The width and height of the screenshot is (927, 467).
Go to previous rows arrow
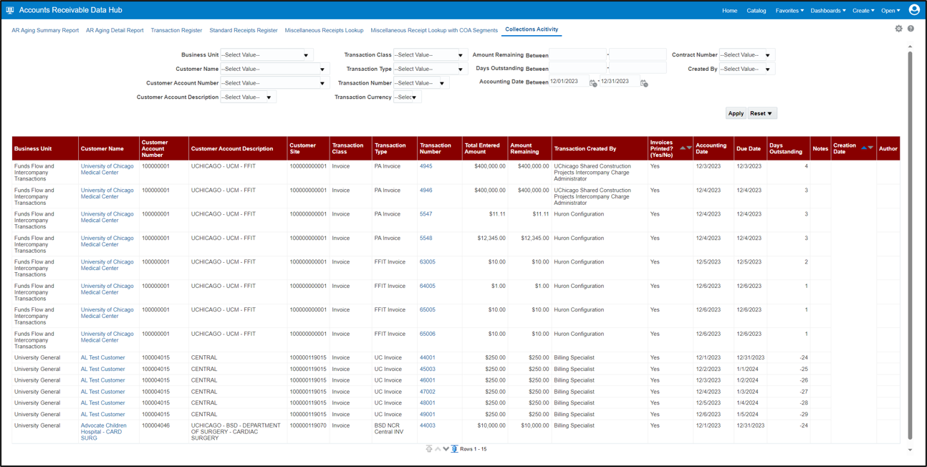(438, 449)
